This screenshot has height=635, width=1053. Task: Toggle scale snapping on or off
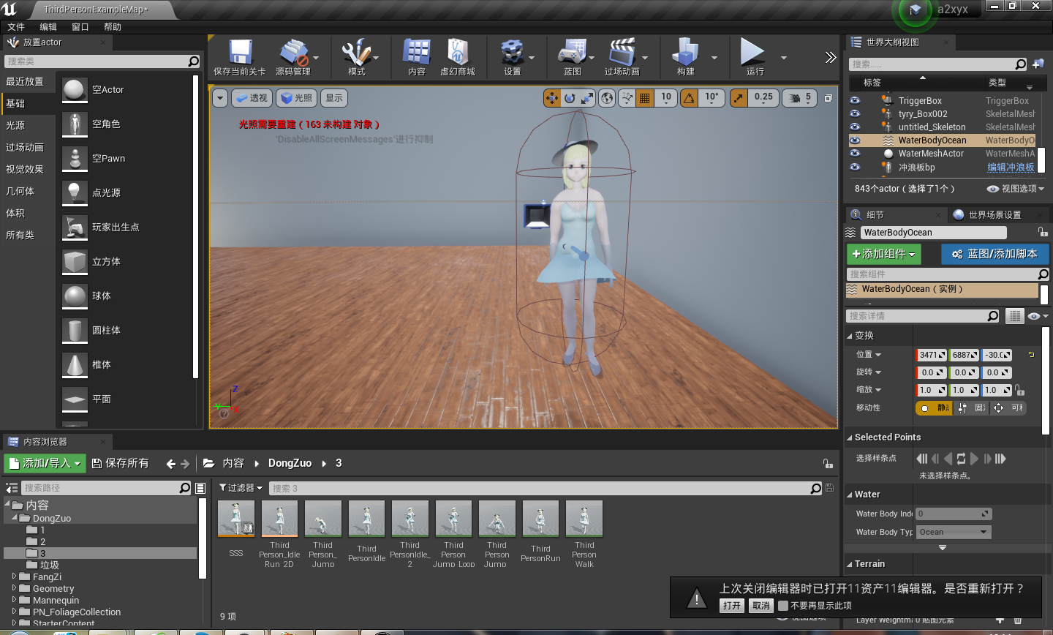739,98
